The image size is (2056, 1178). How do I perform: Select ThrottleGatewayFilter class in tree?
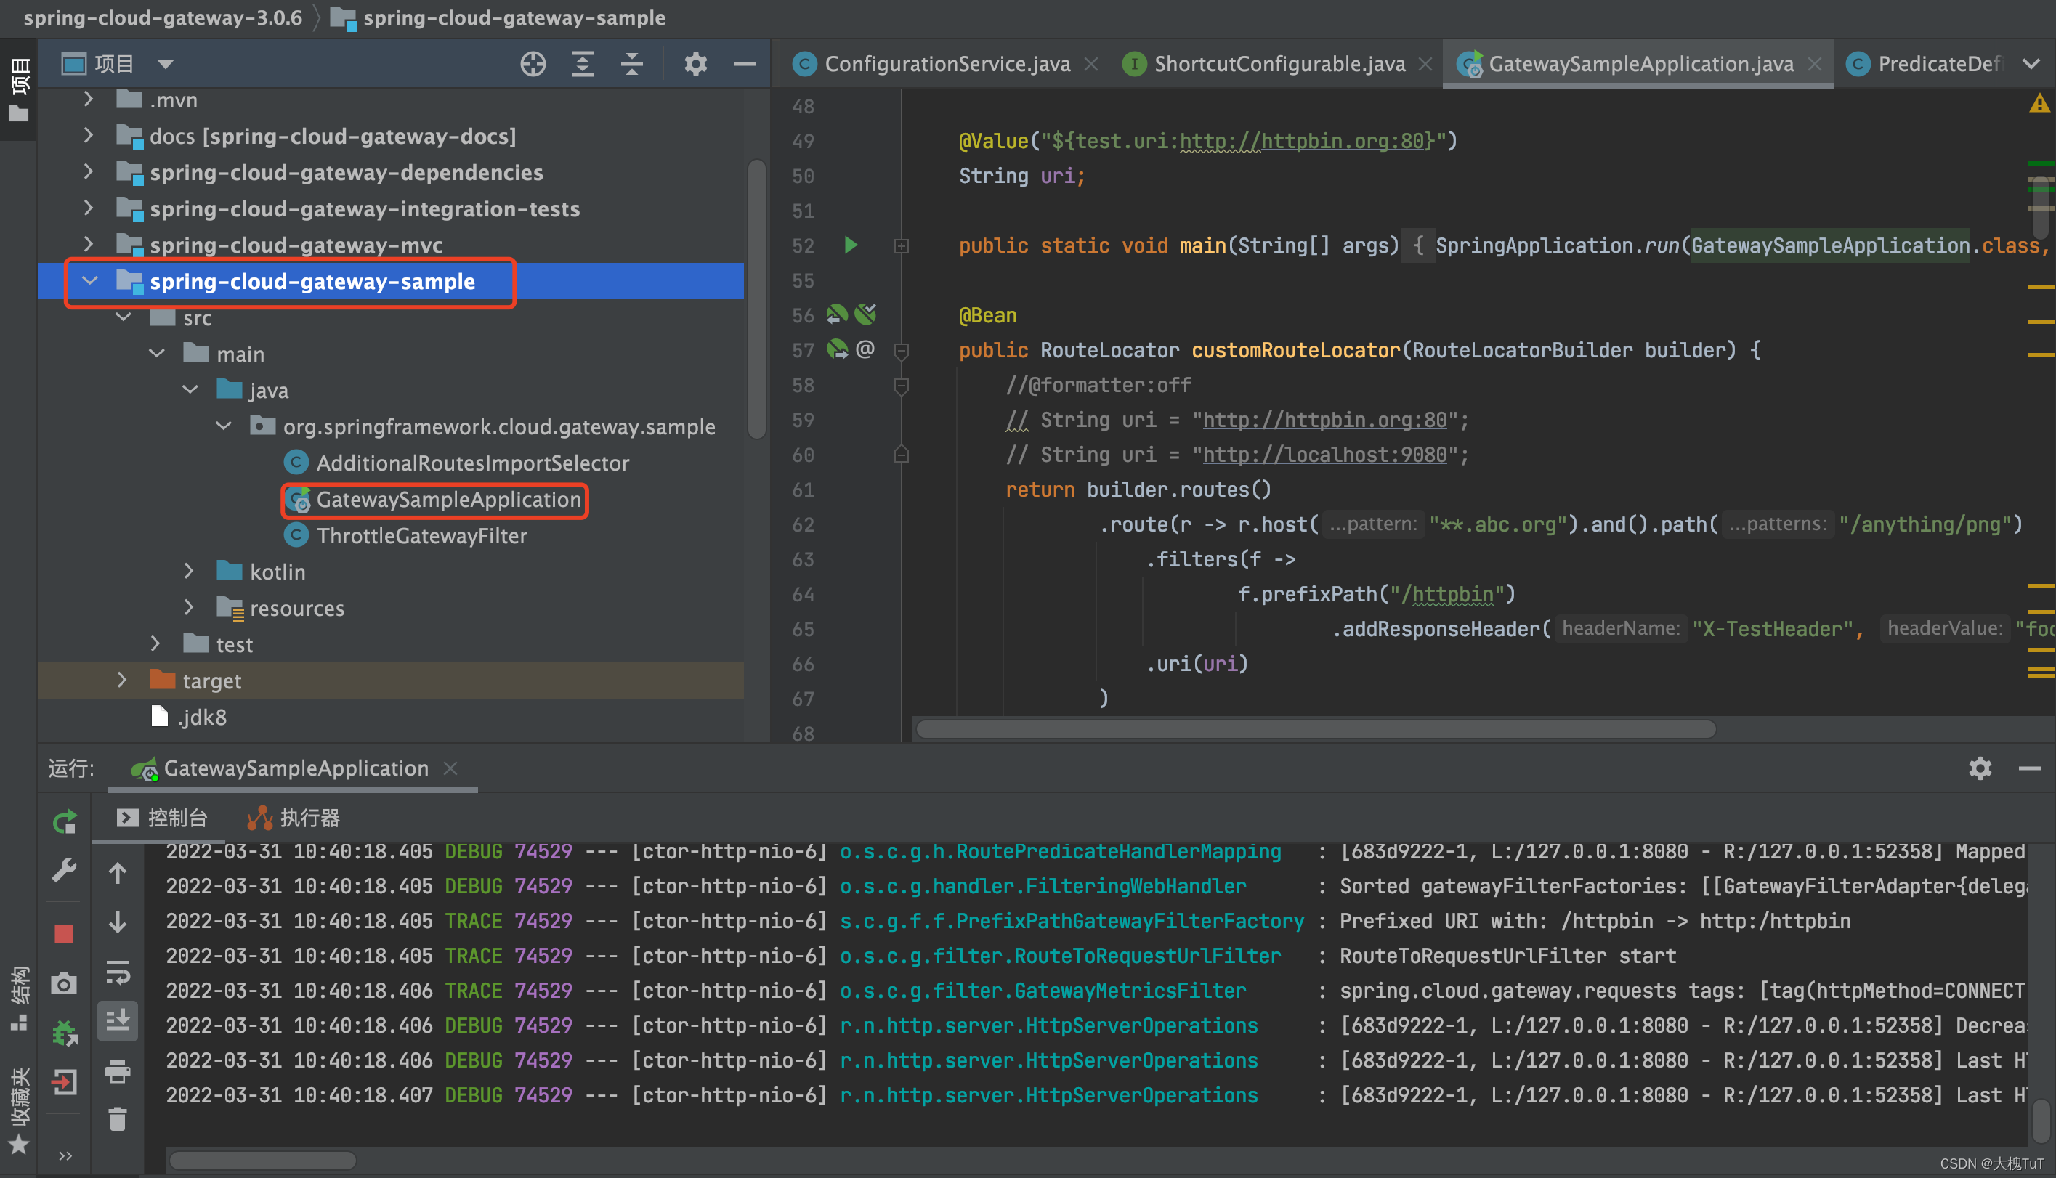[x=421, y=535]
